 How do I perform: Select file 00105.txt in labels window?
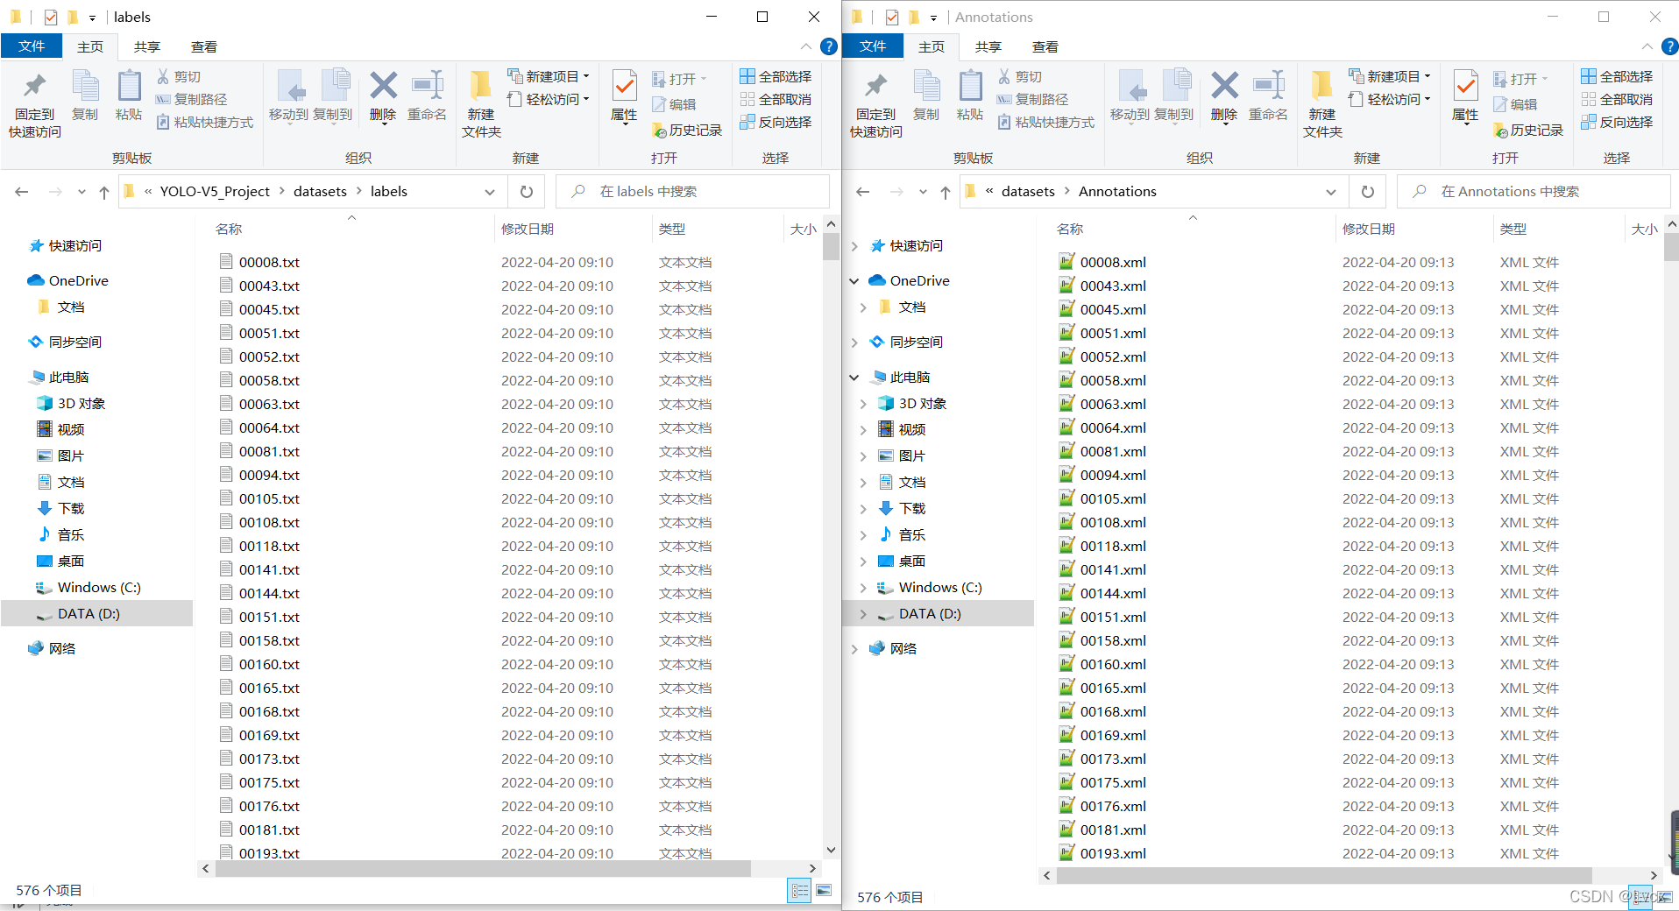pos(269,499)
